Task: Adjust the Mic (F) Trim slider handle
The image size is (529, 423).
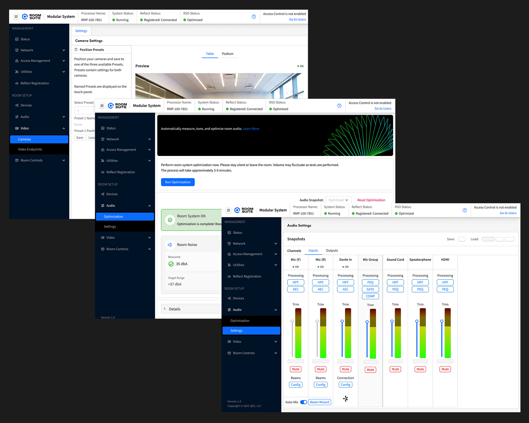Action: point(292,321)
